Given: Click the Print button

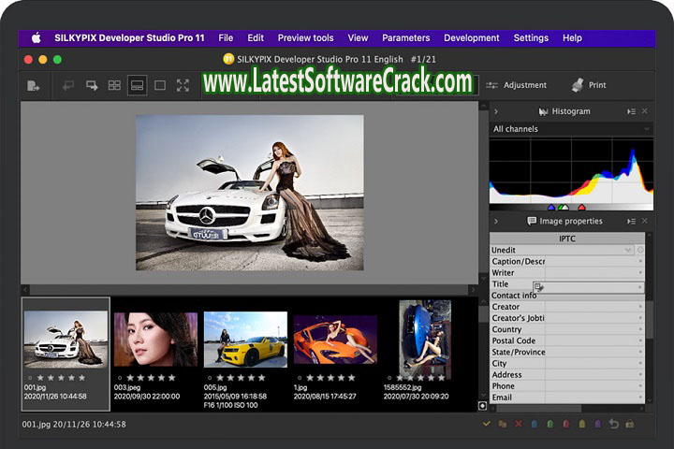Looking at the screenshot, I should point(588,85).
